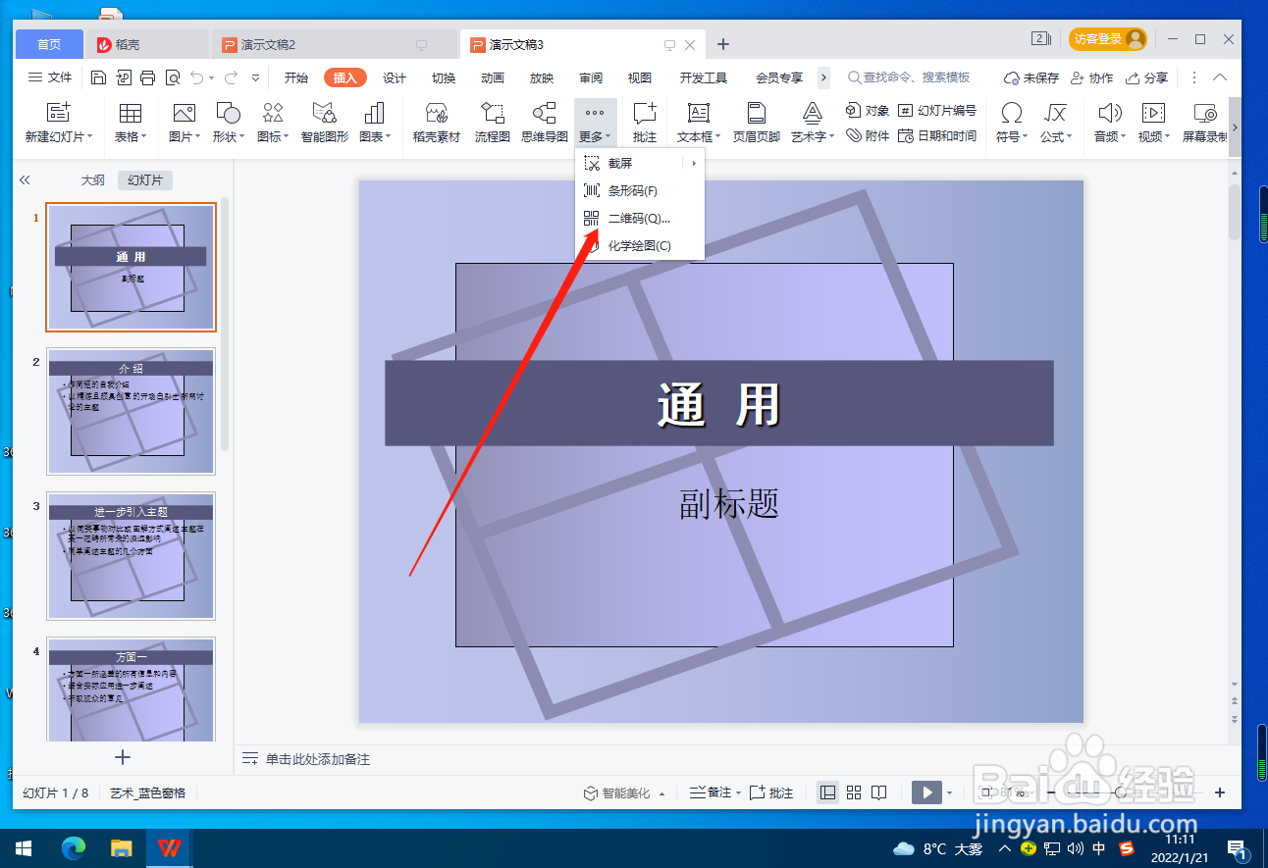Open the 文件 (File) menu
The width and height of the screenshot is (1268, 868).
tap(50, 77)
